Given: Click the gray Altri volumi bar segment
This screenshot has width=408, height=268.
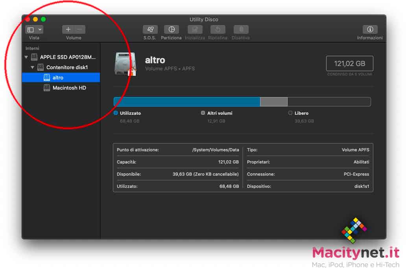Looking at the screenshot, I should (x=274, y=102).
